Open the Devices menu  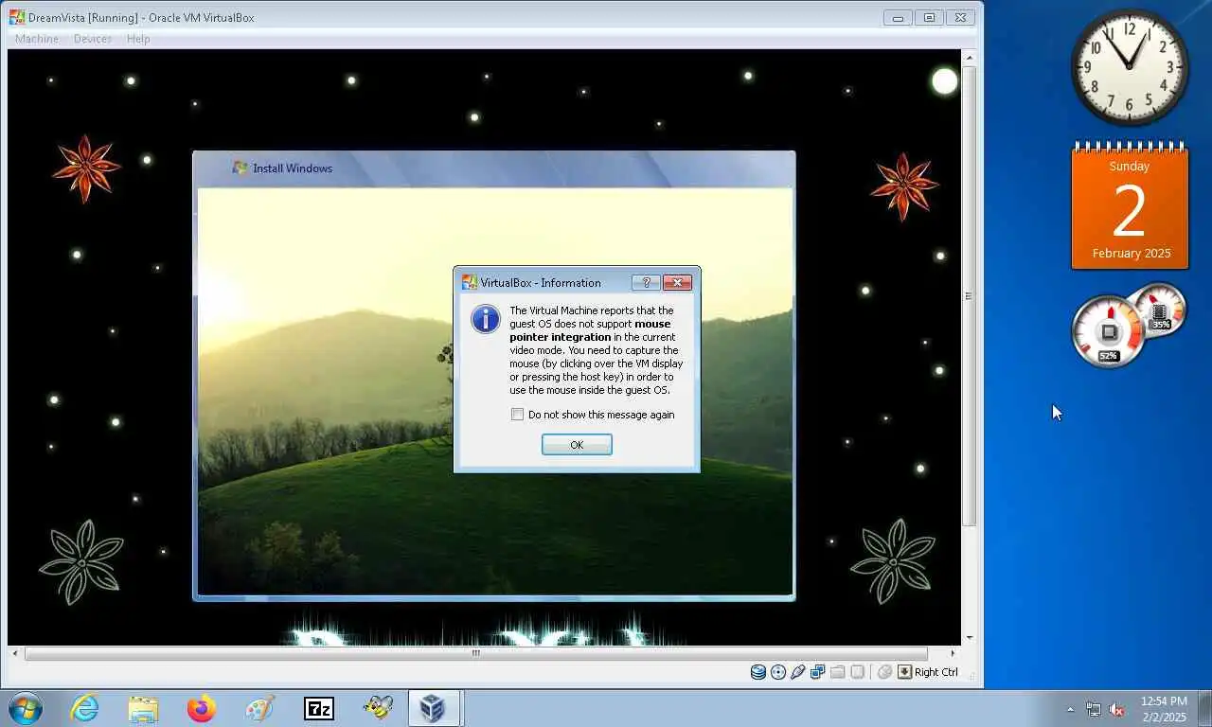[92, 39]
